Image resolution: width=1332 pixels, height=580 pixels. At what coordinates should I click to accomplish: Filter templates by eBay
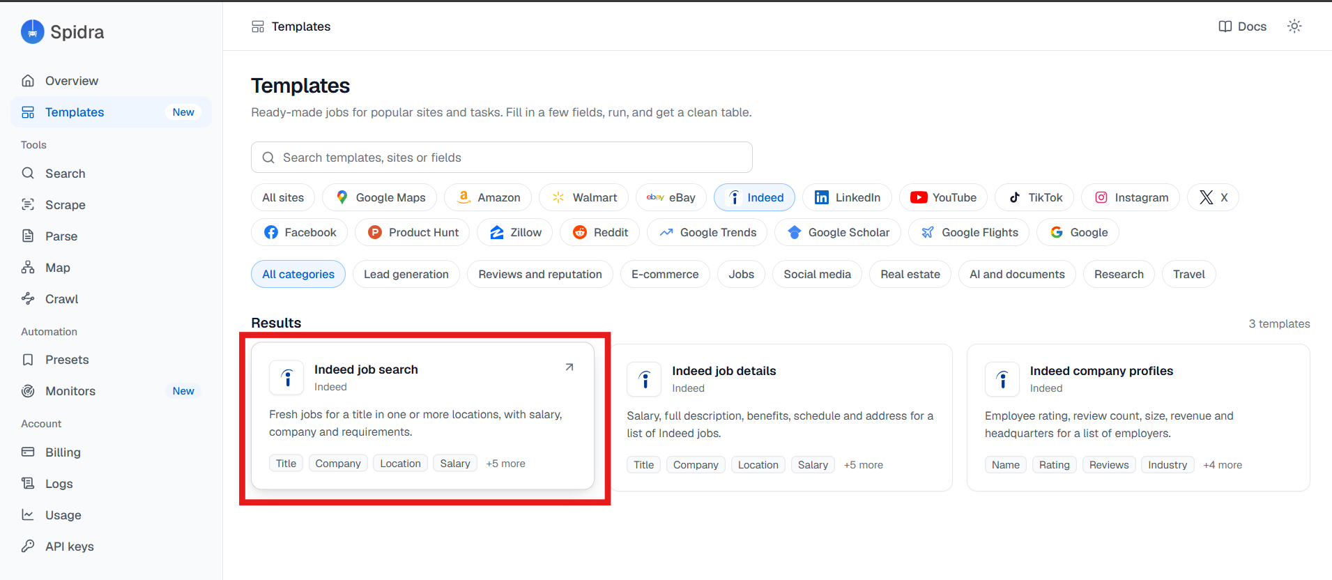(x=671, y=198)
